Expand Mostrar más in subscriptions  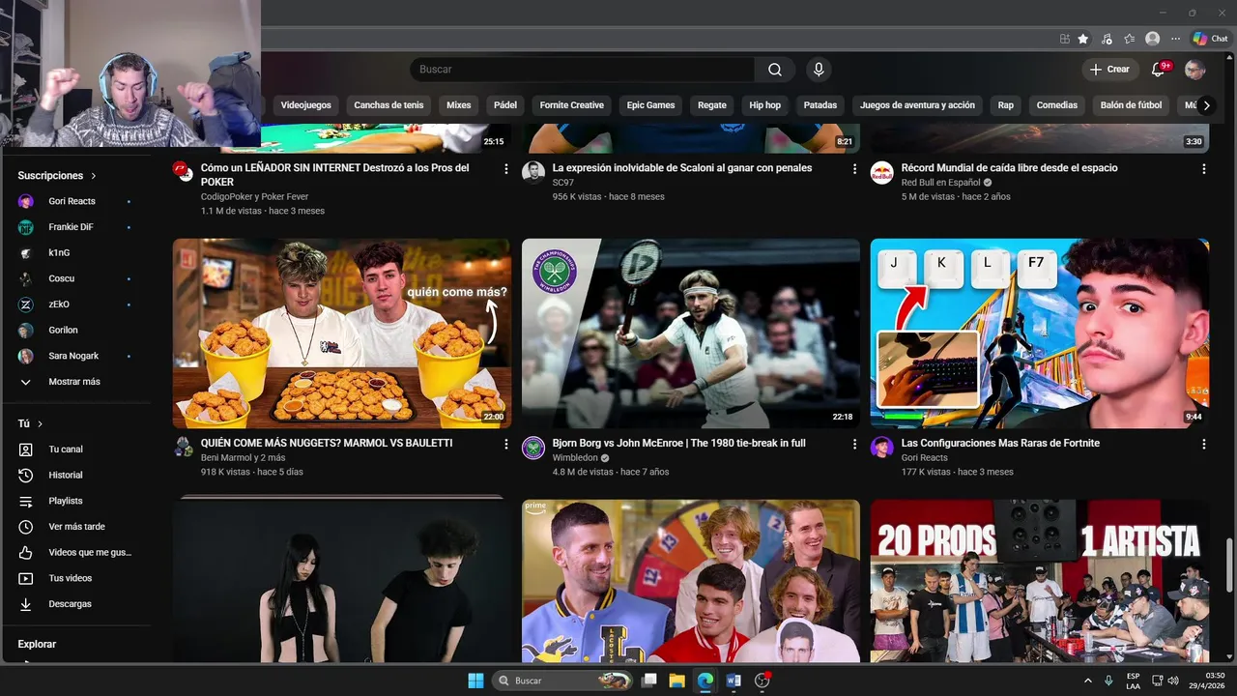75,382
